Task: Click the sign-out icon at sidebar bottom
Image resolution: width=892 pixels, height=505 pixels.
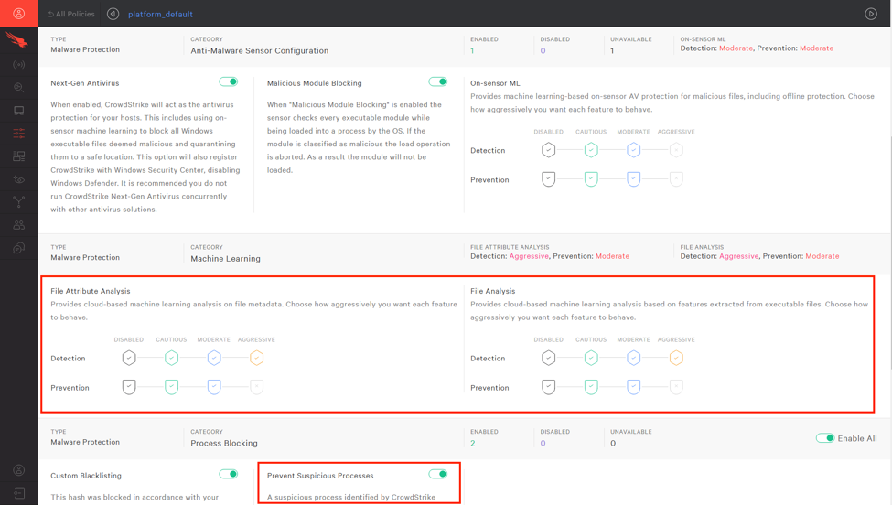Action: pyautogui.click(x=19, y=492)
